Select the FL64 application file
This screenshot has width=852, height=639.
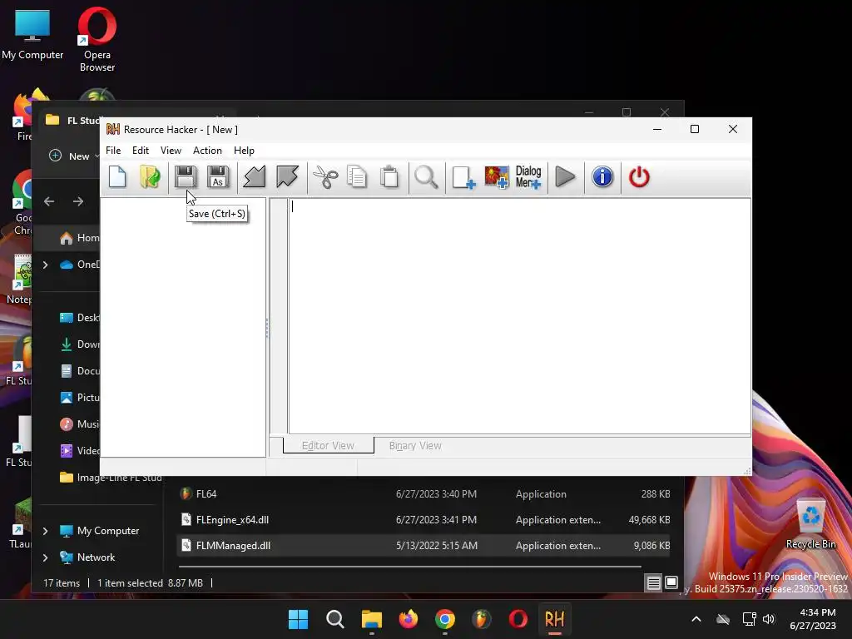424,494
